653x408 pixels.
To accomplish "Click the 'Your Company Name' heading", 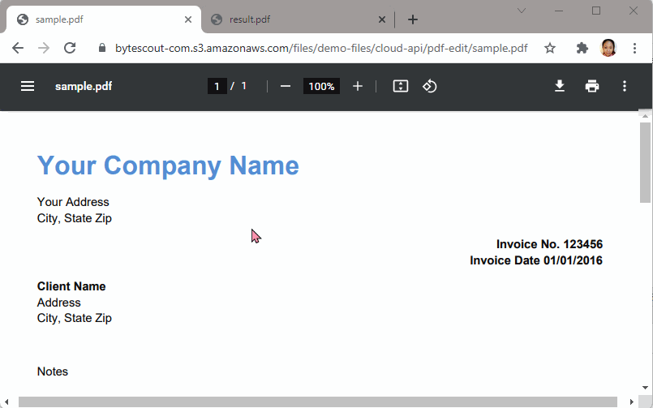I will click(x=168, y=165).
